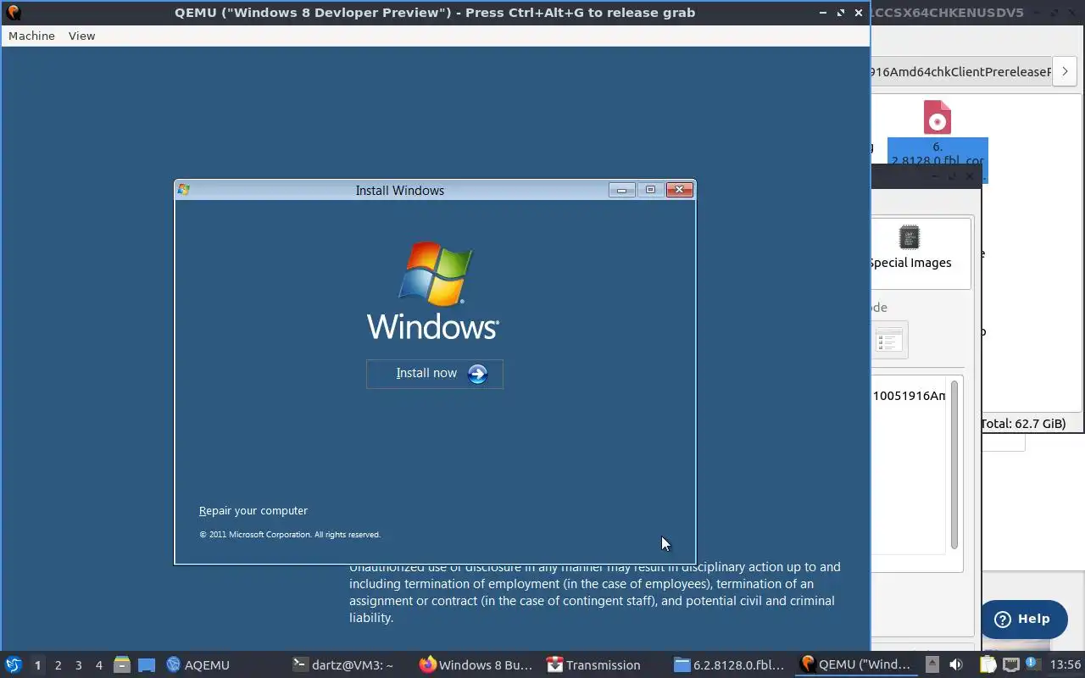
Task: Open the network connection tray icon
Action: (1011, 664)
